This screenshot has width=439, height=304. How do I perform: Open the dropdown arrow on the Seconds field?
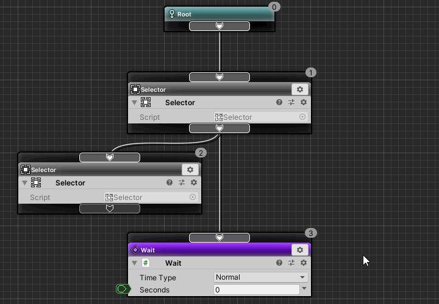point(304,290)
